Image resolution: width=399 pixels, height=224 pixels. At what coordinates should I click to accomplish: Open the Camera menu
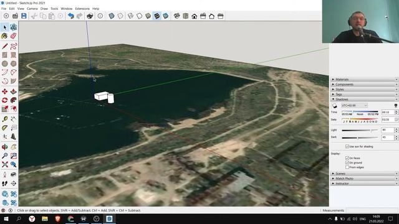(x=32, y=9)
